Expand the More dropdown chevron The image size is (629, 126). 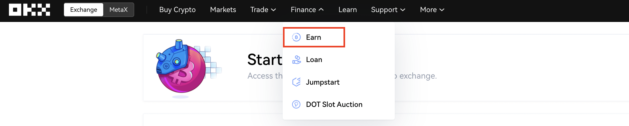coord(442,10)
